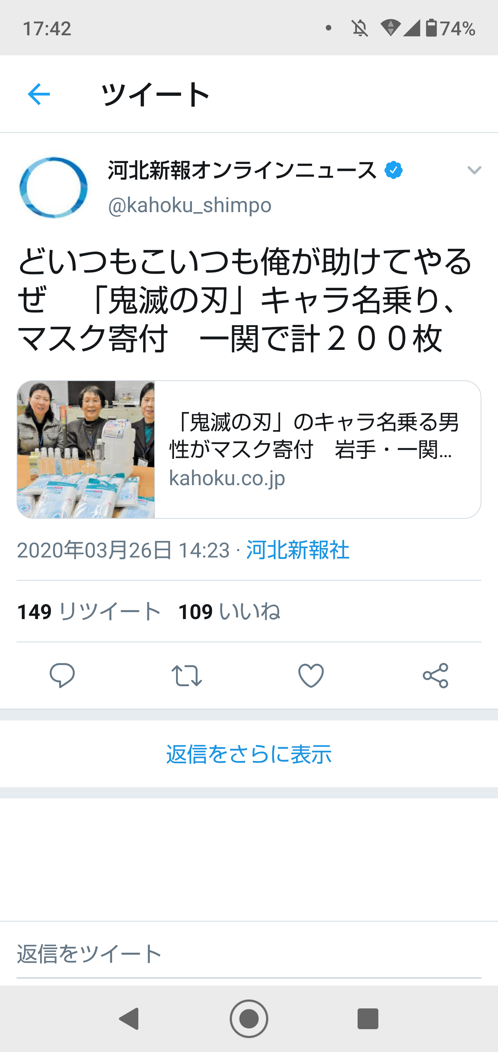Tap the Android home circle button
The height and width of the screenshot is (1052, 498).
(249, 1018)
